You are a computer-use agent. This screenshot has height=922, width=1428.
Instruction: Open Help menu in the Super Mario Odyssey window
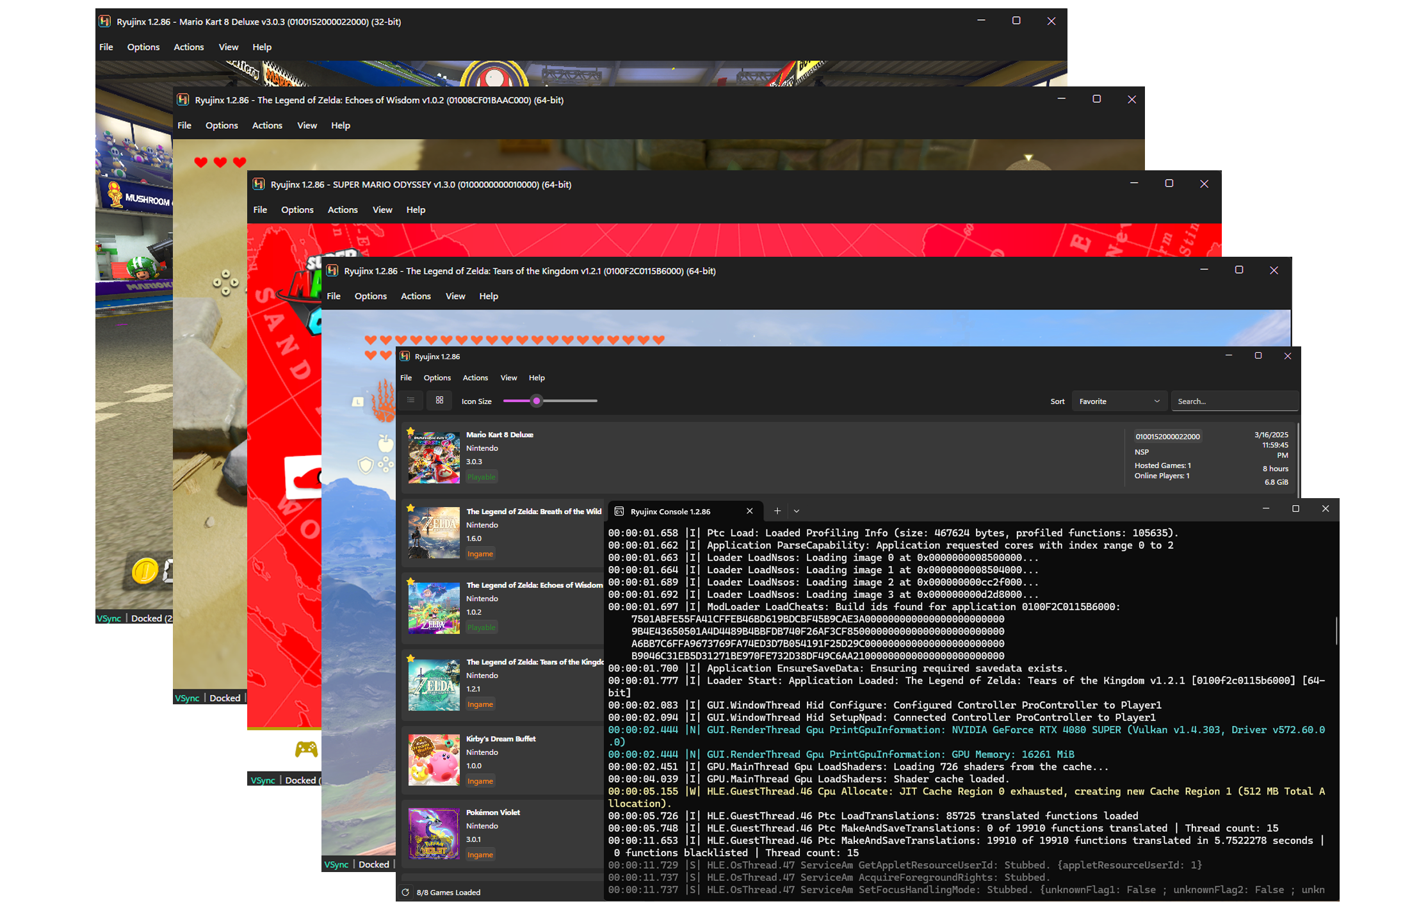click(416, 210)
